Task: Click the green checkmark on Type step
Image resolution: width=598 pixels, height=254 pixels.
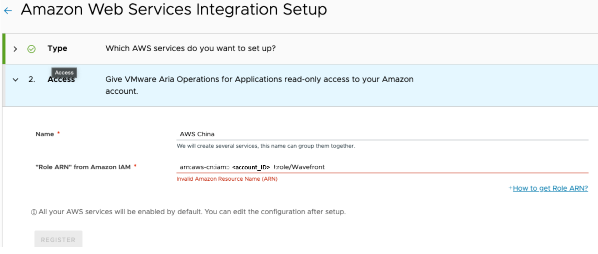Action: click(31, 49)
